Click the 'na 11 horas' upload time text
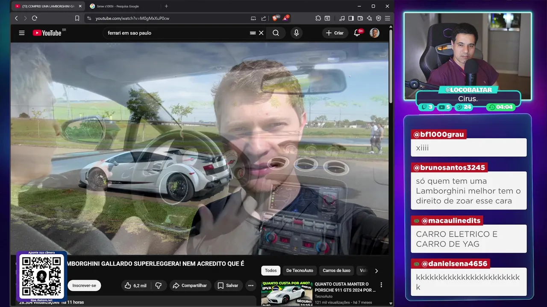Image resolution: width=547 pixels, height=307 pixels. pyautogui.click(x=73, y=302)
